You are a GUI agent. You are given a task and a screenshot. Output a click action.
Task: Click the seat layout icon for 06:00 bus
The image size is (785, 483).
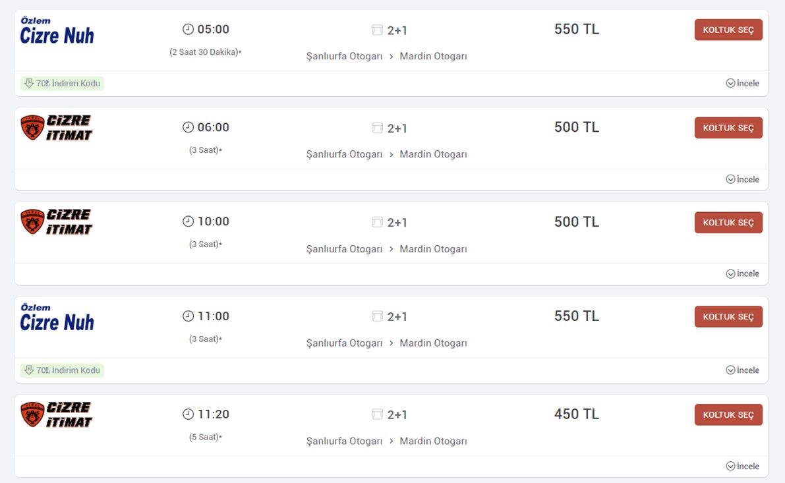click(378, 128)
